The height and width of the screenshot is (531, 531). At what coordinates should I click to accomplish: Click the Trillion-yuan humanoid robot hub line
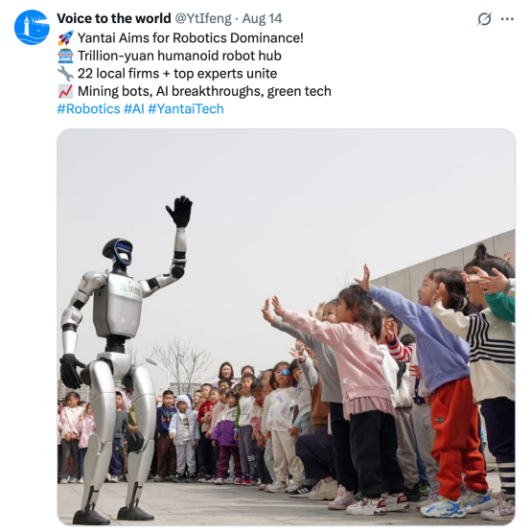tap(179, 56)
